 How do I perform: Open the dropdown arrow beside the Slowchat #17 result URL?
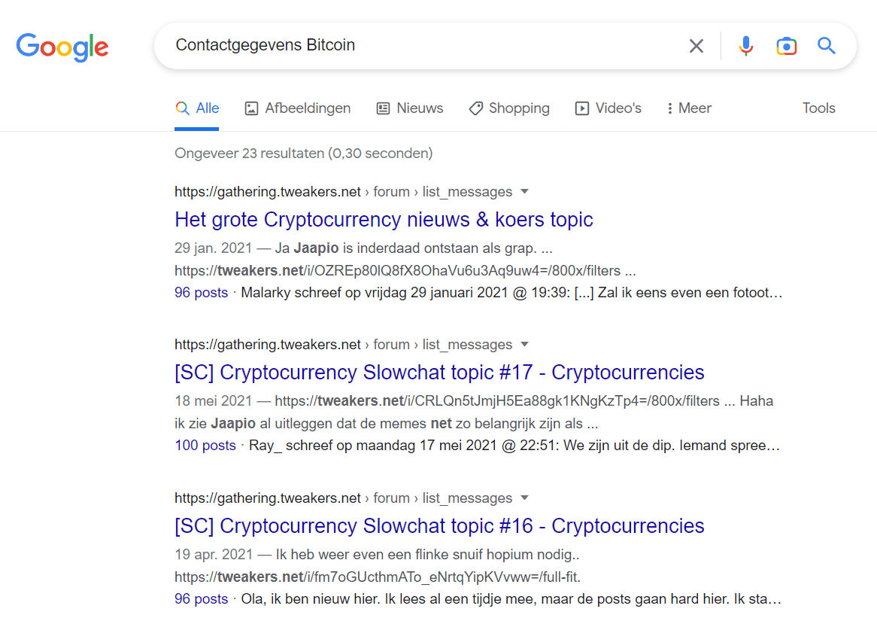coord(524,345)
